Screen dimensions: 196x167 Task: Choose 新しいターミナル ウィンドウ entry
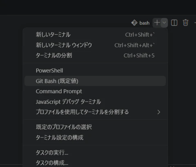(95, 45)
